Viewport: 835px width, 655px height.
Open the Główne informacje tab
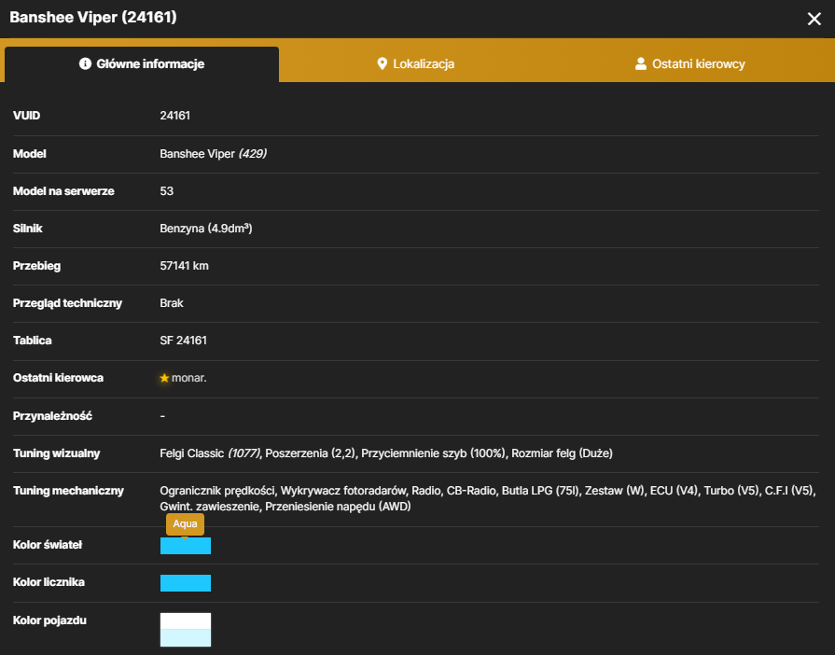(142, 64)
